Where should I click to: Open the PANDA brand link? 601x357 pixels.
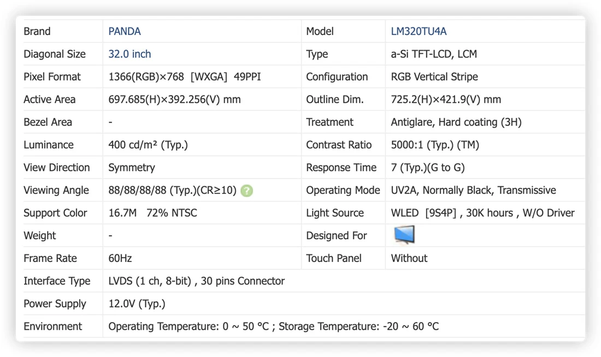point(124,32)
